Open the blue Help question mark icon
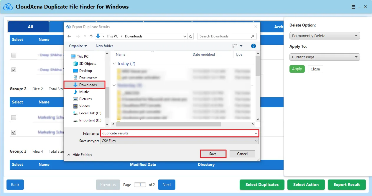The width and height of the screenshot is (372, 196). coord(253,46)
